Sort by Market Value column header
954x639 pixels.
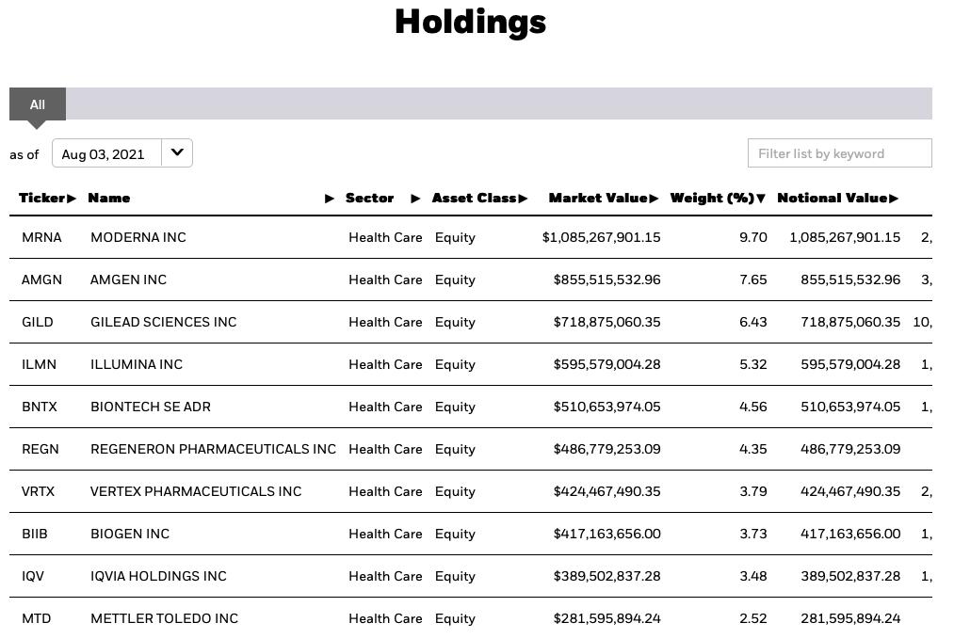click(x=603, y=198)
